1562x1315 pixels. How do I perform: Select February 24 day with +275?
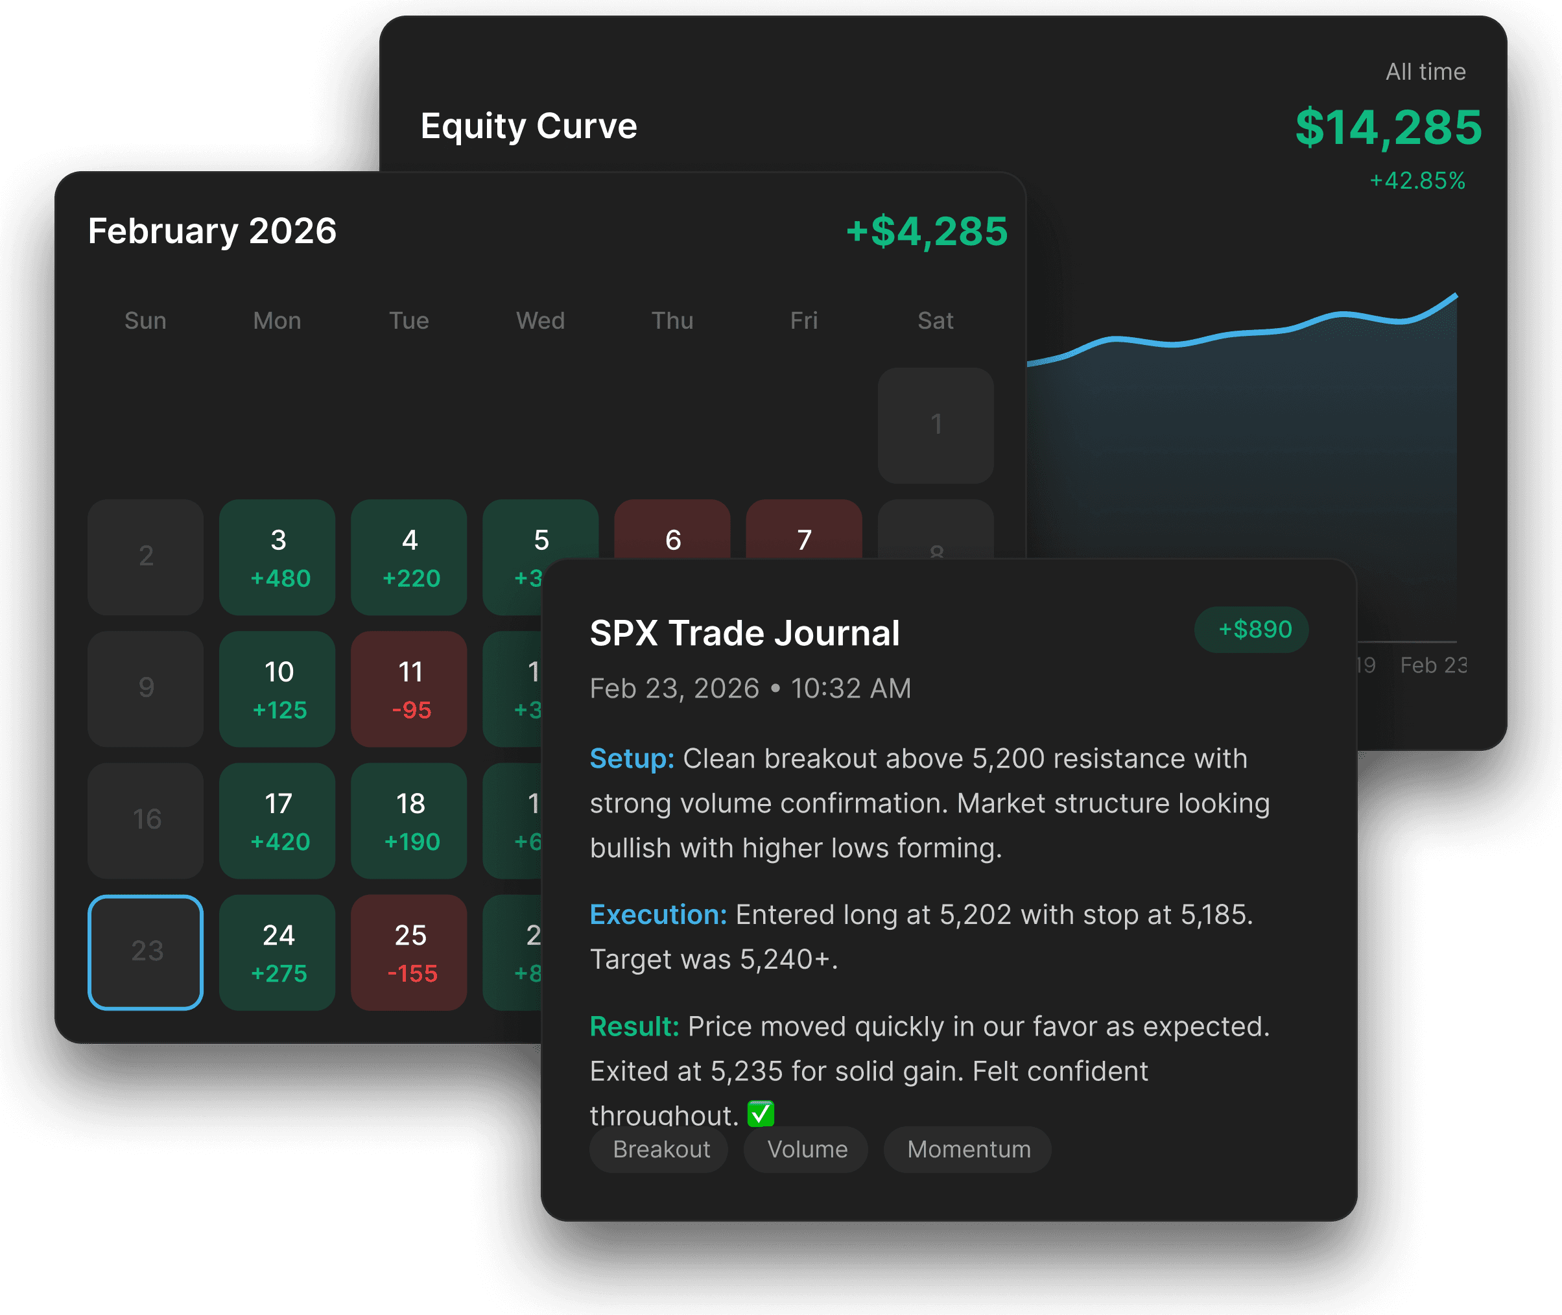tap(278, 952)
